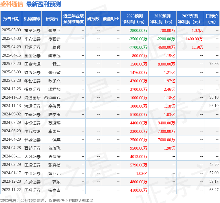Image resolution: width=220 pixels, height=203 pixels.
Task: Select the 报告日期 column header
Action: 11,19
